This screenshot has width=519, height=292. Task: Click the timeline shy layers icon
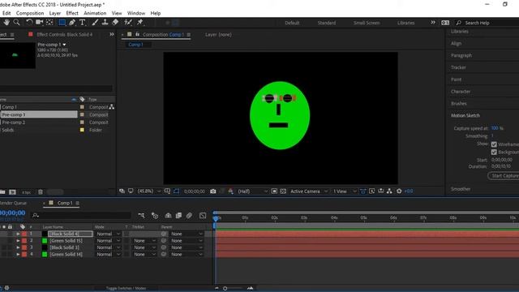(x=168, y=216)
